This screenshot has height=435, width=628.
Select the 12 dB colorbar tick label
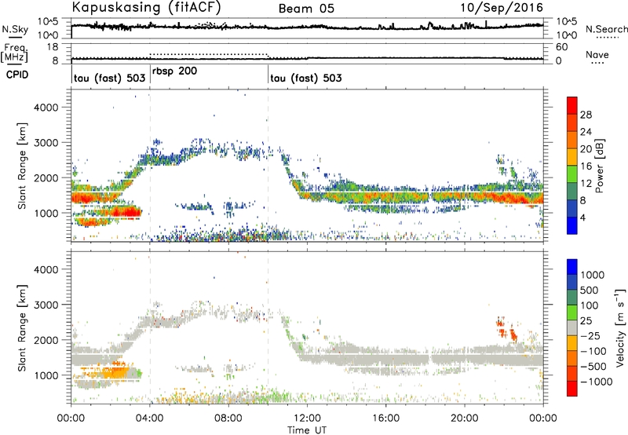586,184
